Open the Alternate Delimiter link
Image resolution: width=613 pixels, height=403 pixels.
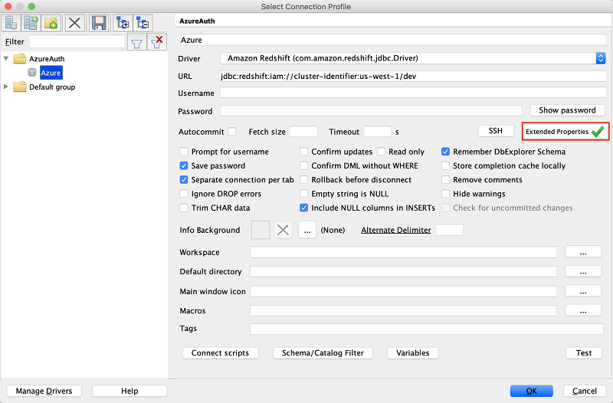pos(396,230)
